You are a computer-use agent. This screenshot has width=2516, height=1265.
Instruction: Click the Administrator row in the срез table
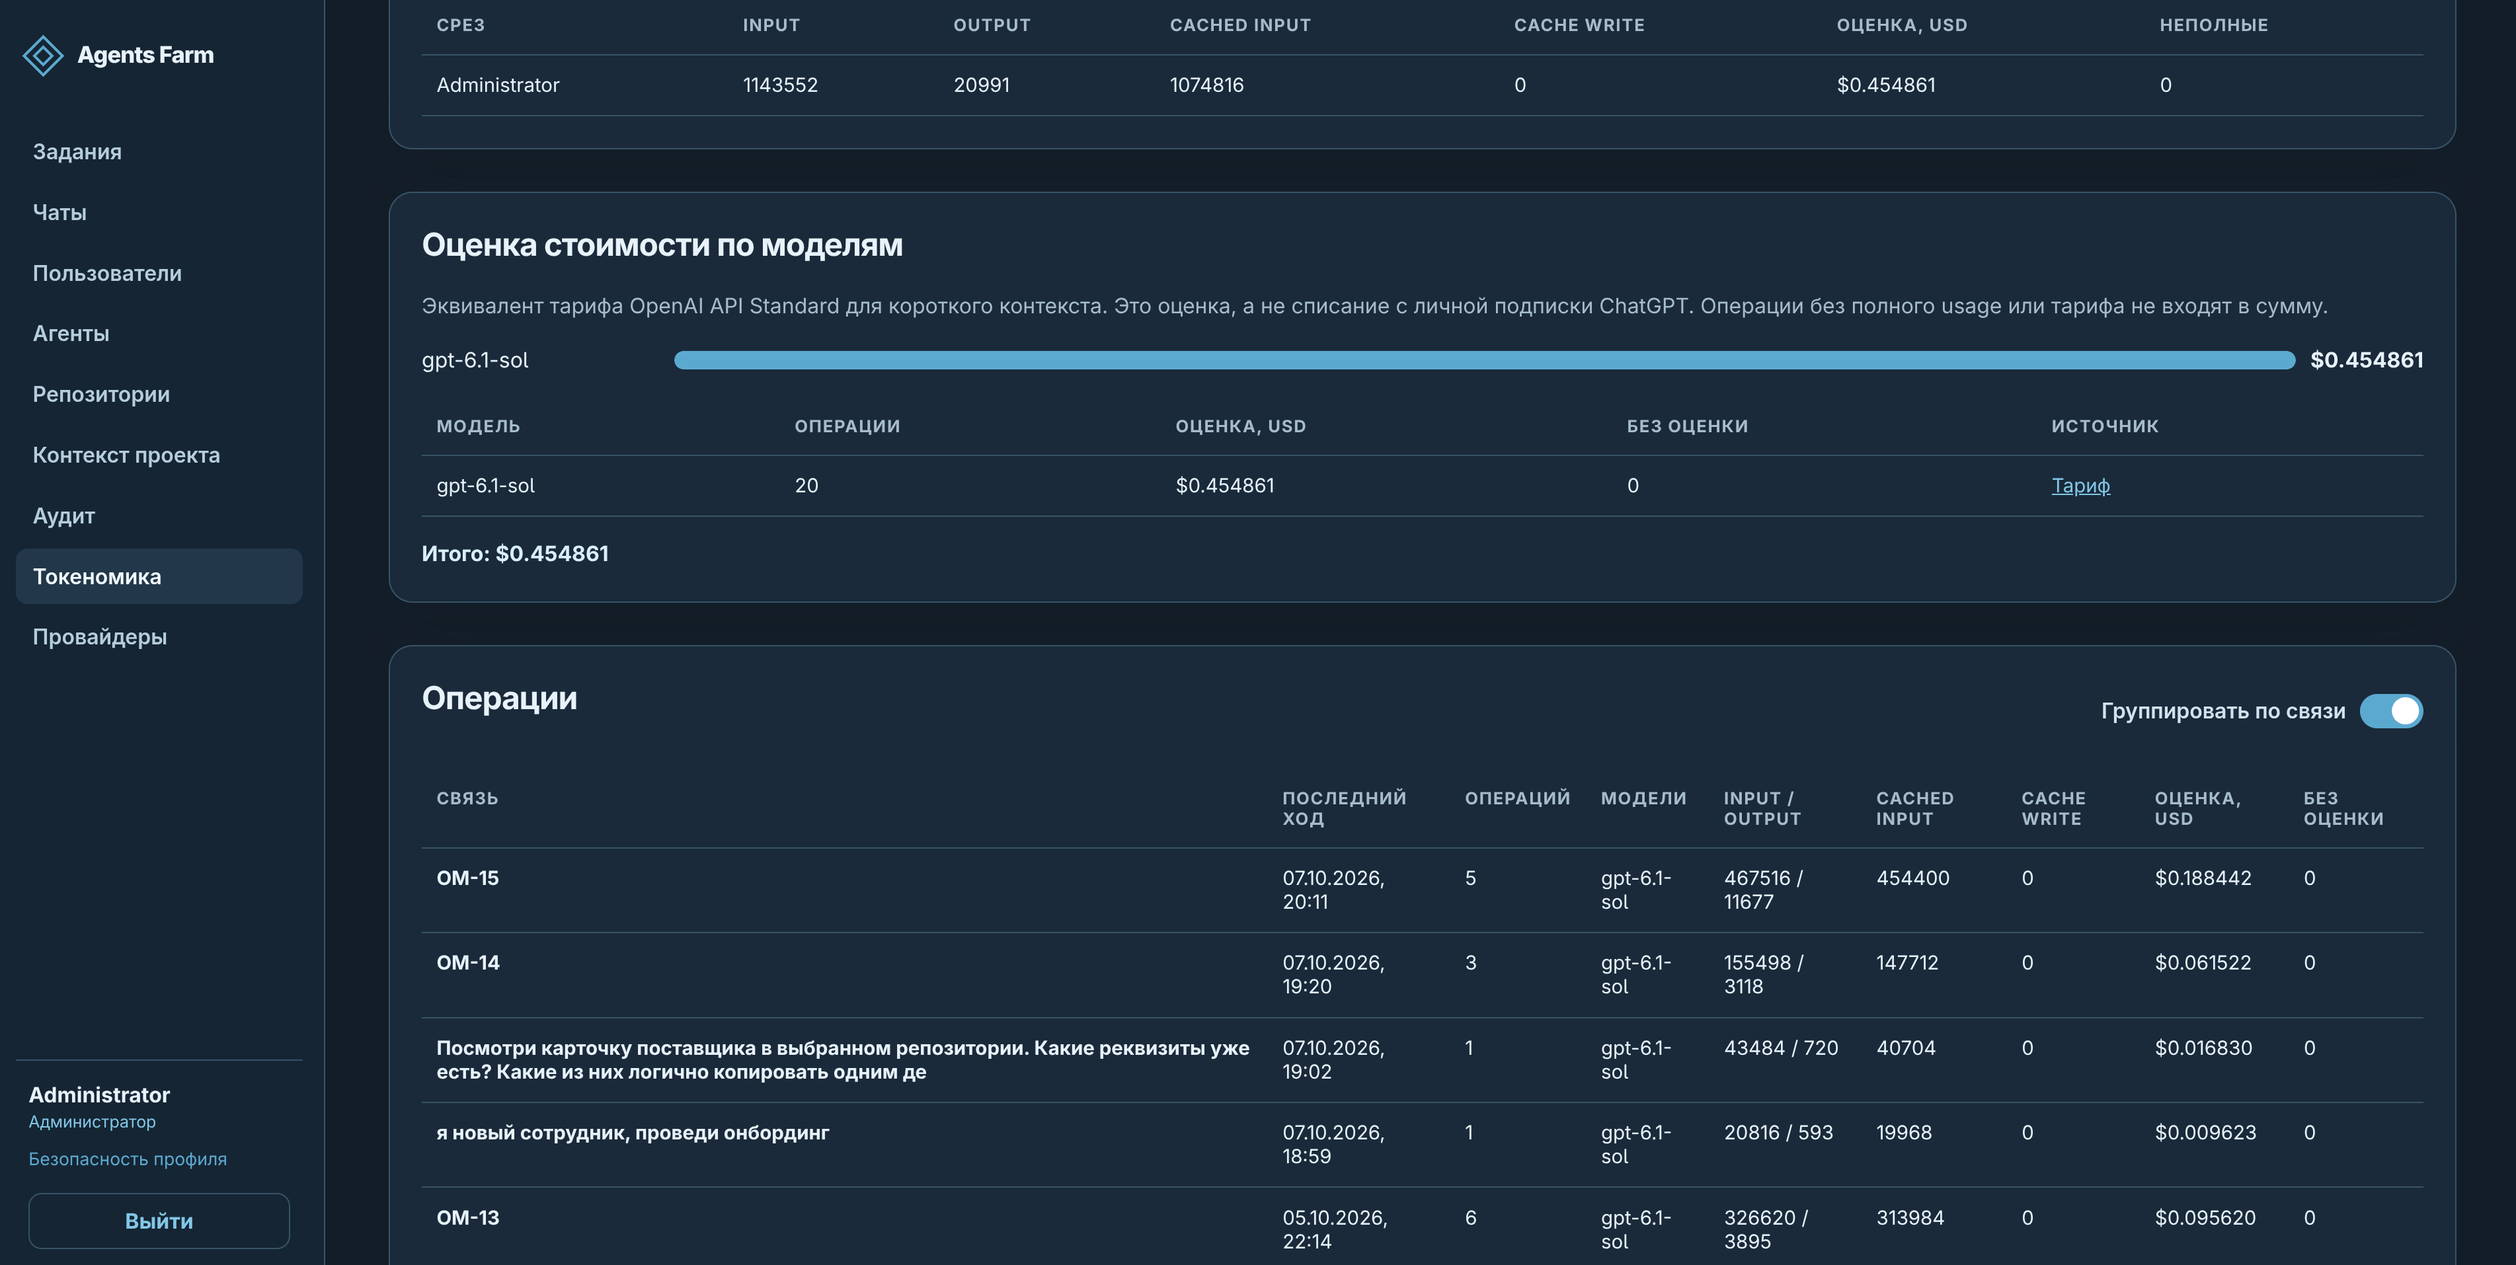coord(1422,85)
